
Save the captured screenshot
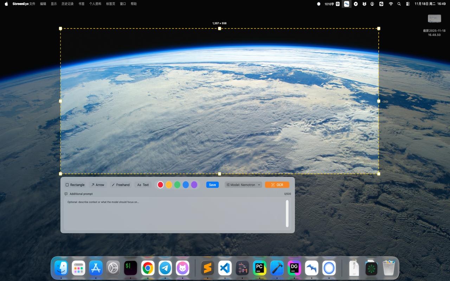click(212, 185)
